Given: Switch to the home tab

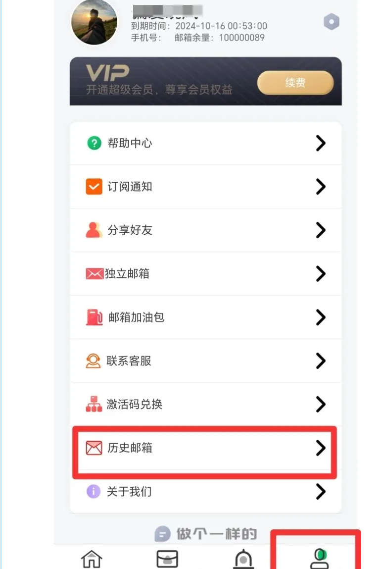Looking at the screenshot, I should point(92,559).
